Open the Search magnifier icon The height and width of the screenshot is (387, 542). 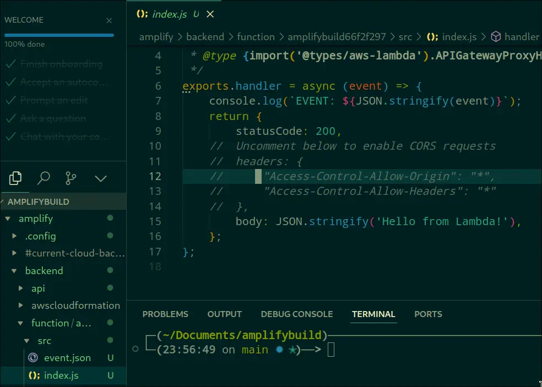[44, 178]
